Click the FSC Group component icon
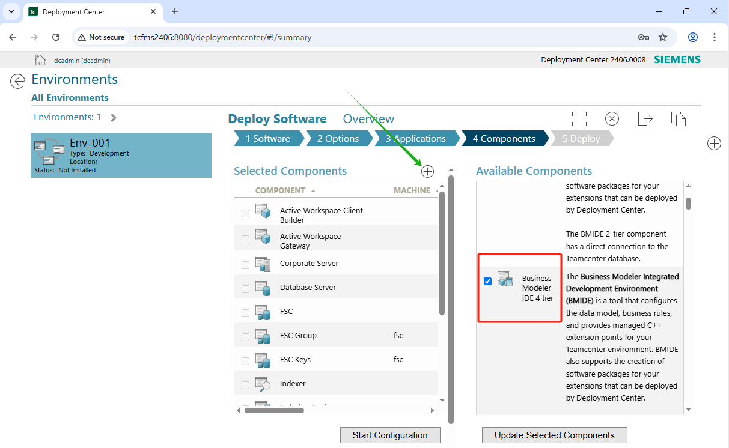Viewport: 729px width, 448px height. tap(263, 336)
